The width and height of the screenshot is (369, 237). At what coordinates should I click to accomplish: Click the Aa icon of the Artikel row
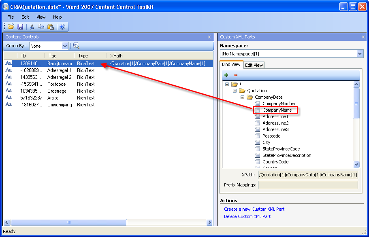9,97
